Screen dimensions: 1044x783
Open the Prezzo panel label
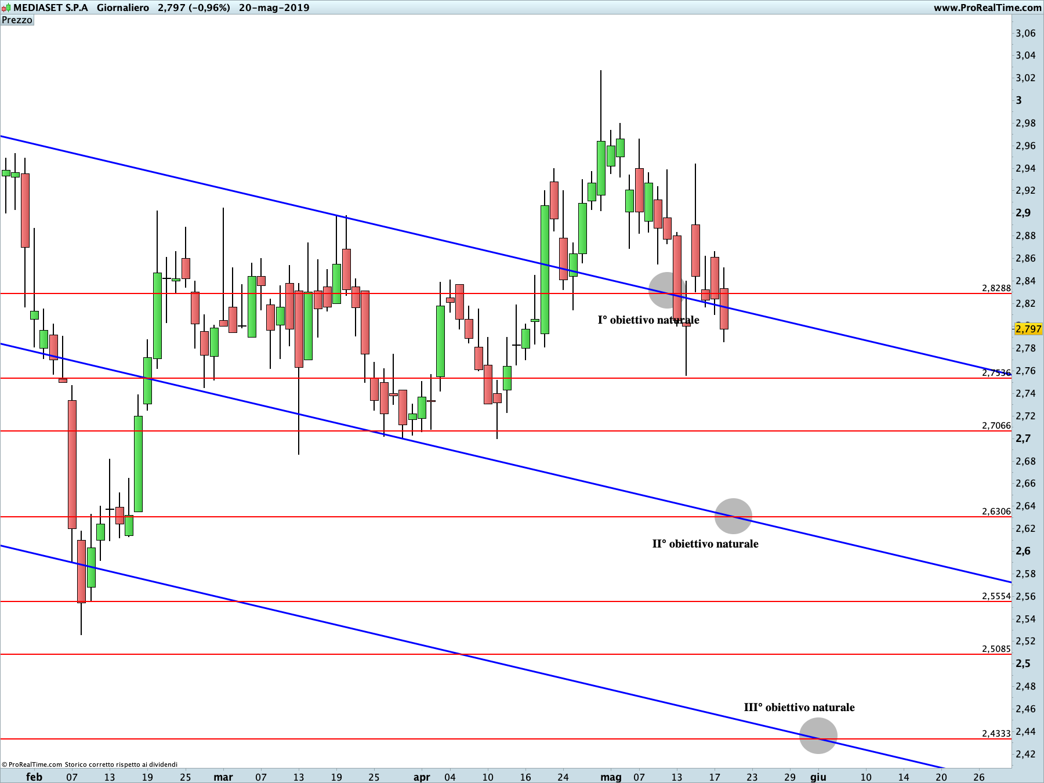click(x=17, y=20)
